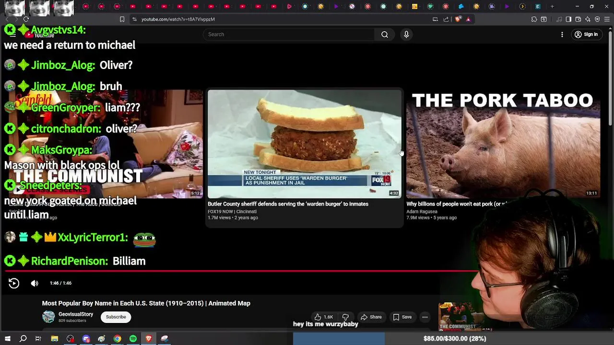Open Task View on the taskbar
The image size is (614, 345).
pos(38,339)
